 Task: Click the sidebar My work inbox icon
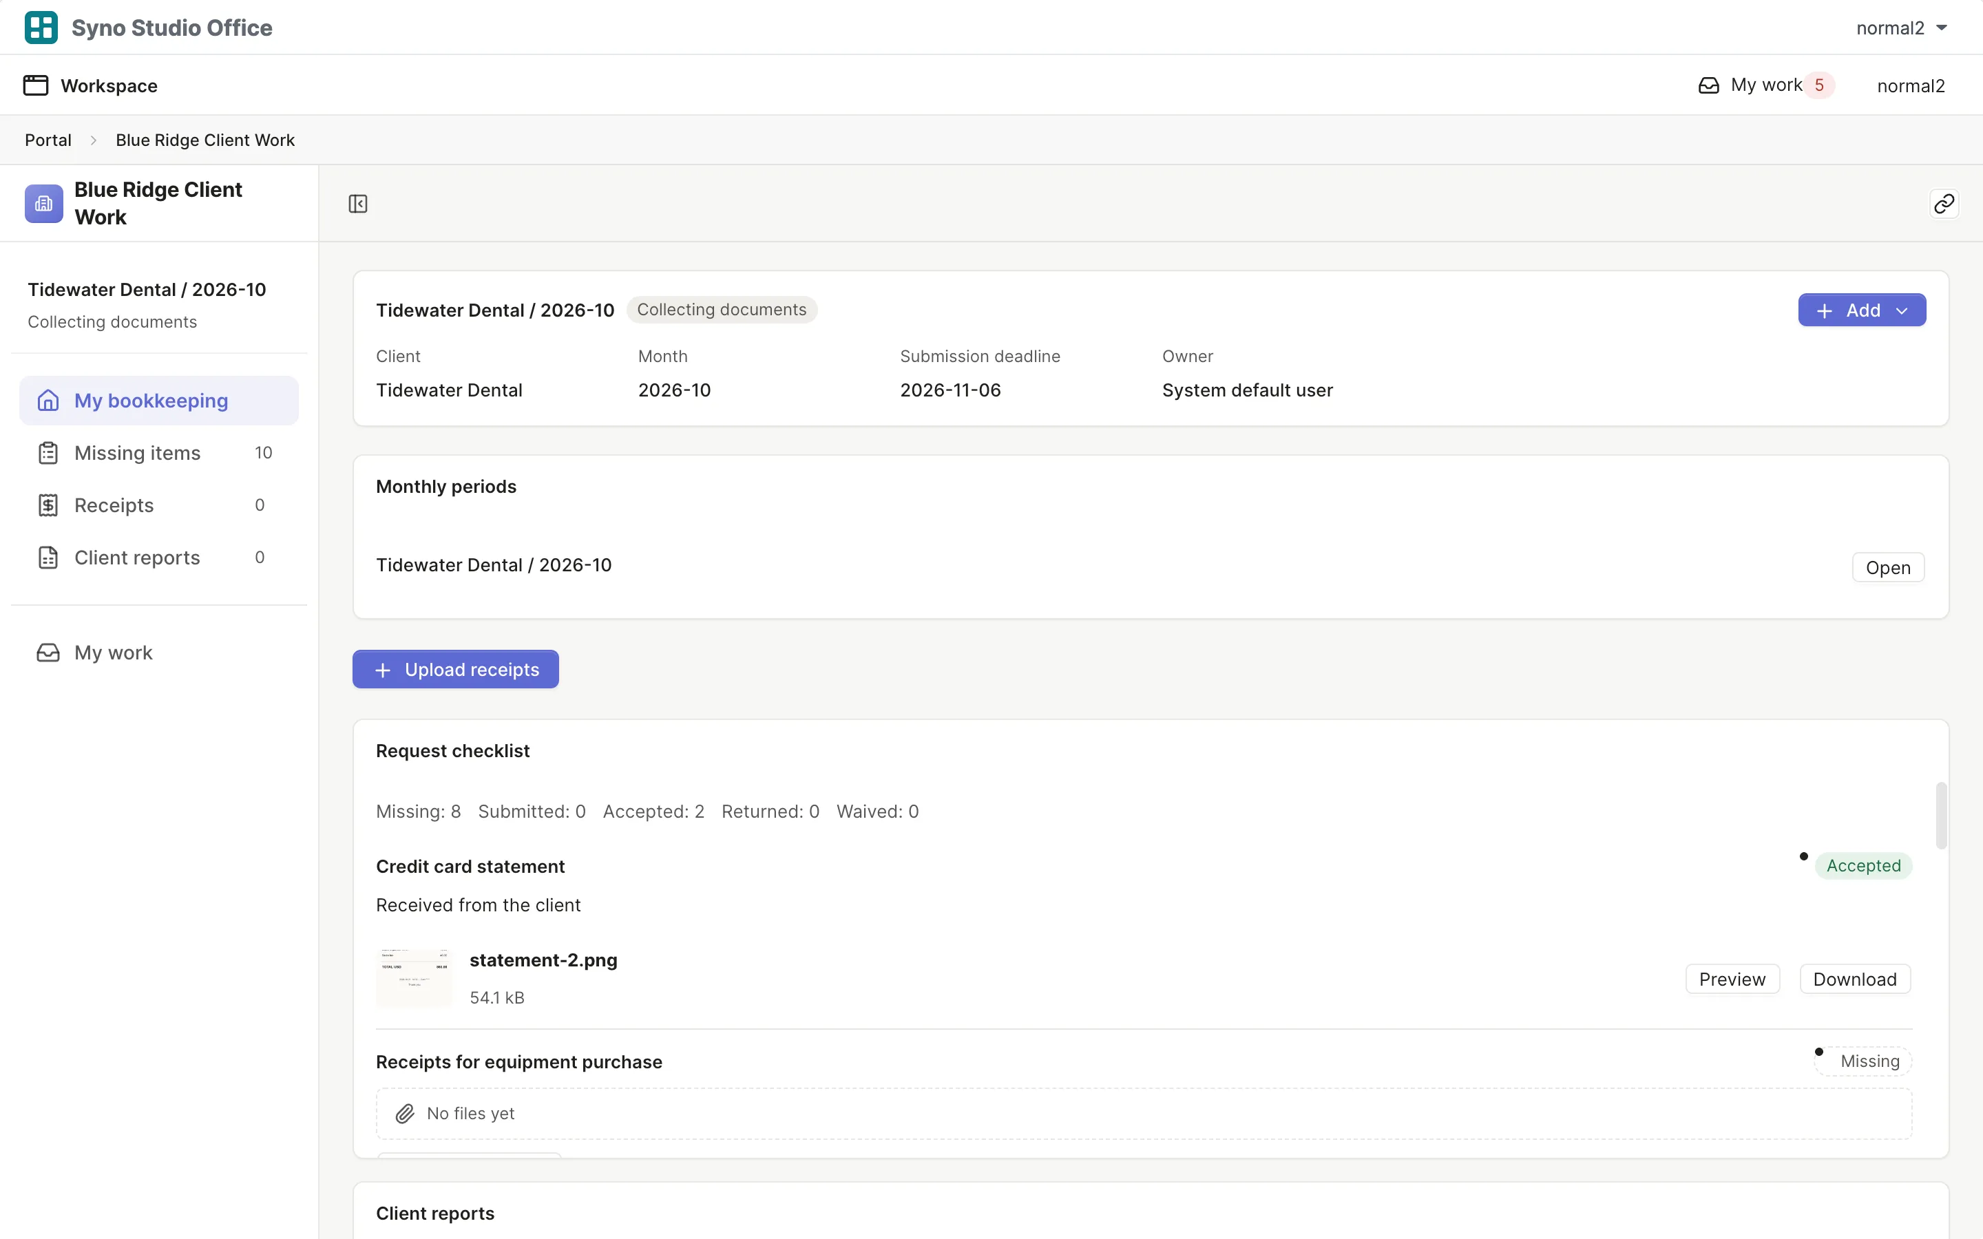tap(48, 653)
